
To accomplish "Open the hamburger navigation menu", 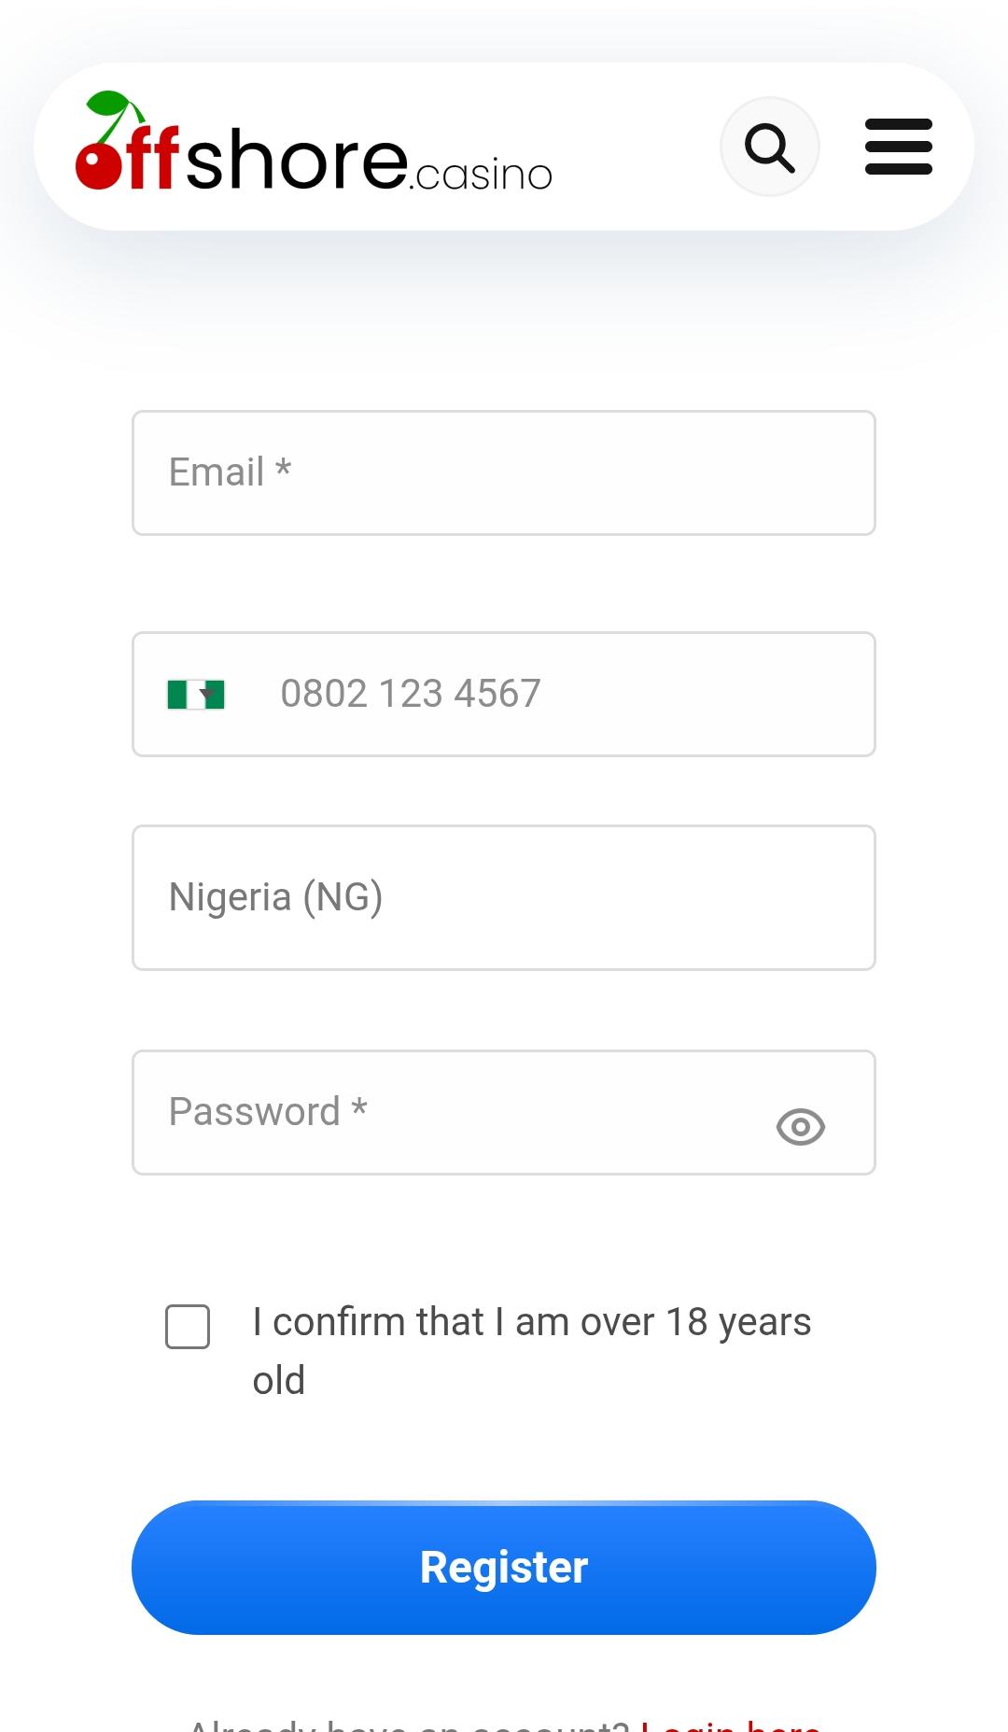I will [899, 147].
